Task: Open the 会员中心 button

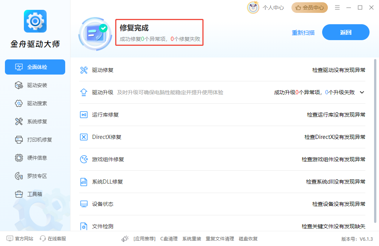Action: coord(310,8)
